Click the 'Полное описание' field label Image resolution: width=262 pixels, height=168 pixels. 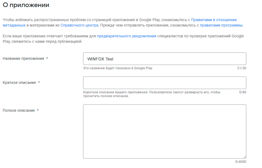pyautogui.click(x=19, y=111)
